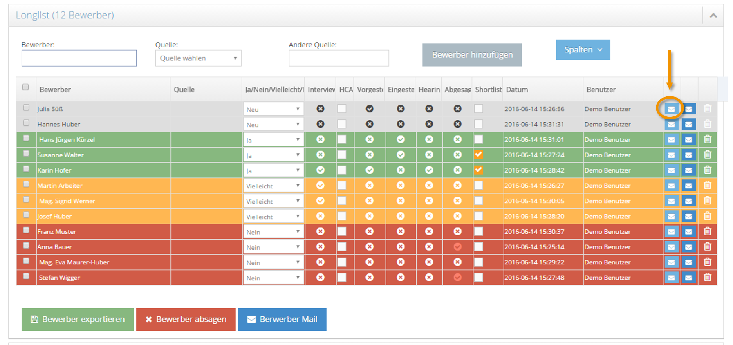Click the Bewerber exportieren button

point(78,319)
